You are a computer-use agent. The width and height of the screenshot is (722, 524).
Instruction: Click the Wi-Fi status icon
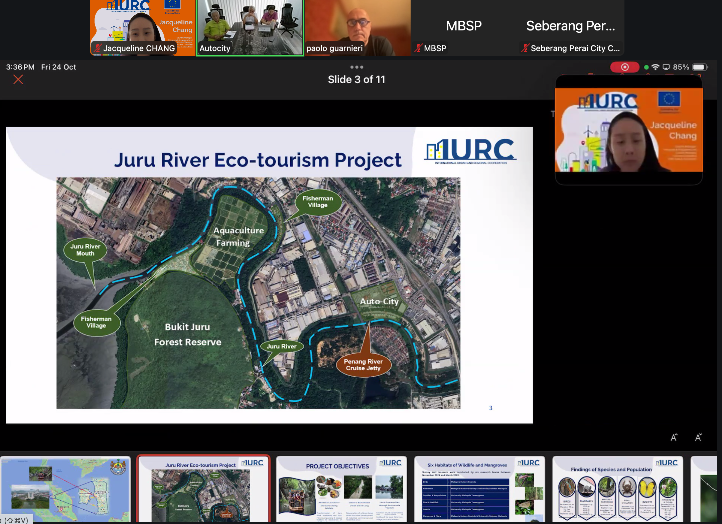click(x=656, y=67)
